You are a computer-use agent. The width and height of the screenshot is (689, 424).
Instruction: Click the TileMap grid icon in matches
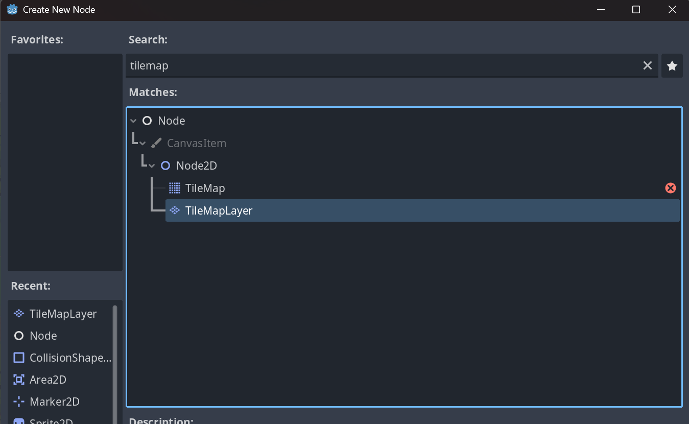click(x=175, y=188)
